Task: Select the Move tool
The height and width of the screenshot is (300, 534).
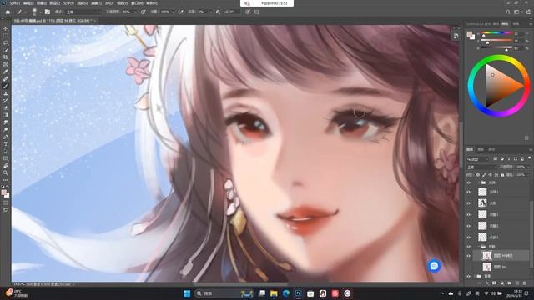Action: [6, 28]
